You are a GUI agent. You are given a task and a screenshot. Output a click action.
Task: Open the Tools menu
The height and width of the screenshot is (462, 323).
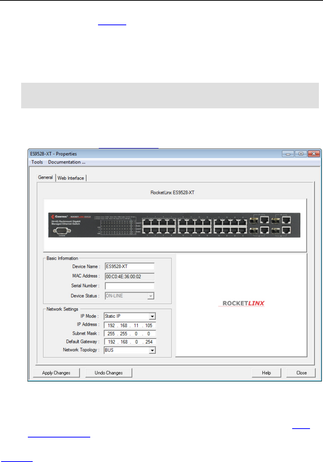37,162
